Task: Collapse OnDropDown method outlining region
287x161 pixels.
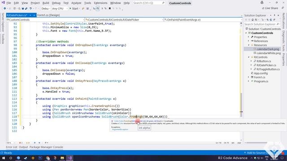Action: click(22, 45)
